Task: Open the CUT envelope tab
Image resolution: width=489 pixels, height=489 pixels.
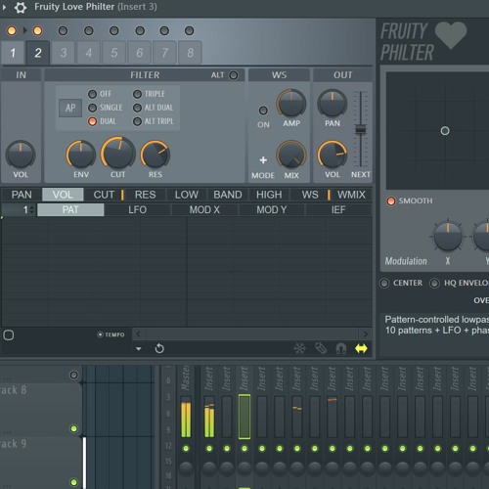Action: (x=104, y=195)
